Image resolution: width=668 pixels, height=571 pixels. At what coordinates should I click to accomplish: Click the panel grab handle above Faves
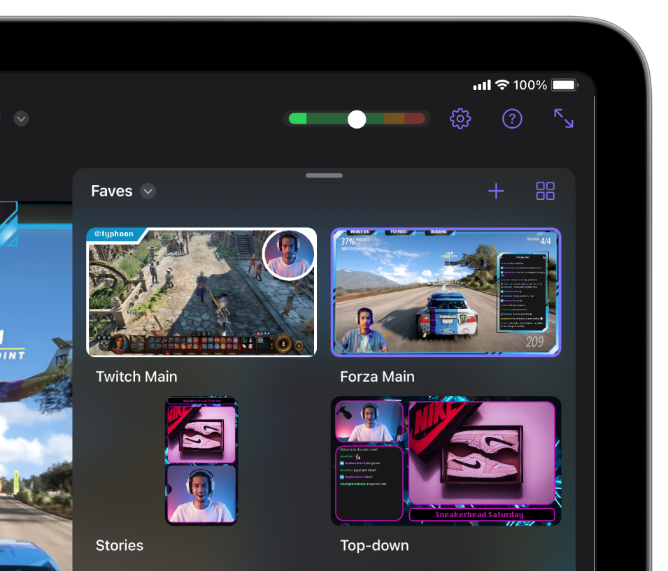pos(324,175)
